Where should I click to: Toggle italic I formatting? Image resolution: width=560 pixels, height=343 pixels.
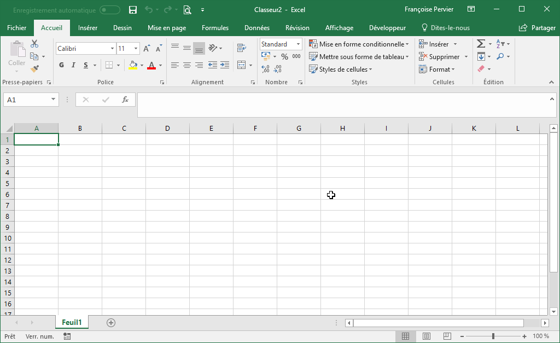click(74, 66)
